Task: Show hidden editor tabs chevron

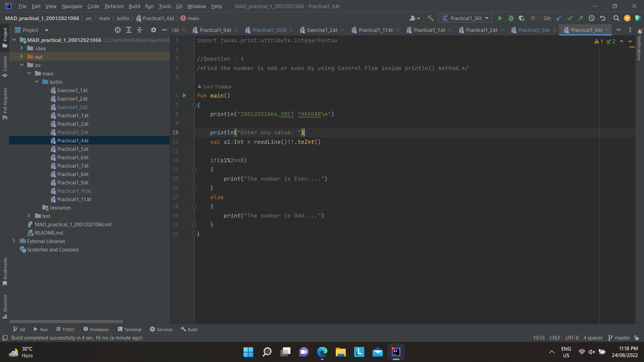Action: [619, 30]
